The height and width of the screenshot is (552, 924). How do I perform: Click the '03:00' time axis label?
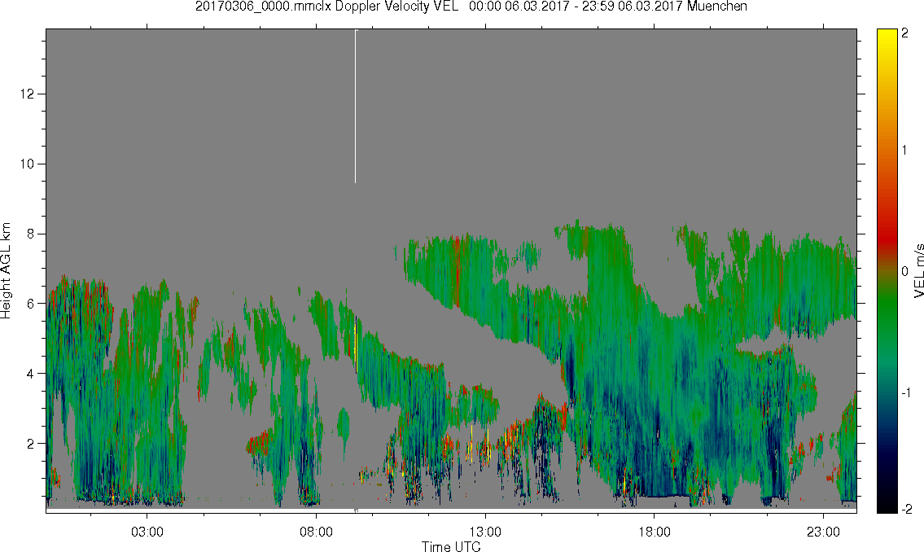pos(147,532)
